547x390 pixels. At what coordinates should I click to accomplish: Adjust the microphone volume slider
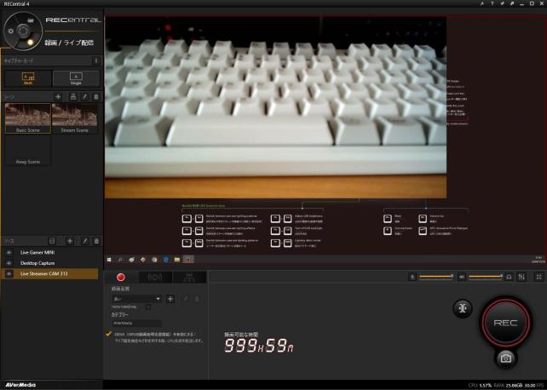(x=435, y=277)
